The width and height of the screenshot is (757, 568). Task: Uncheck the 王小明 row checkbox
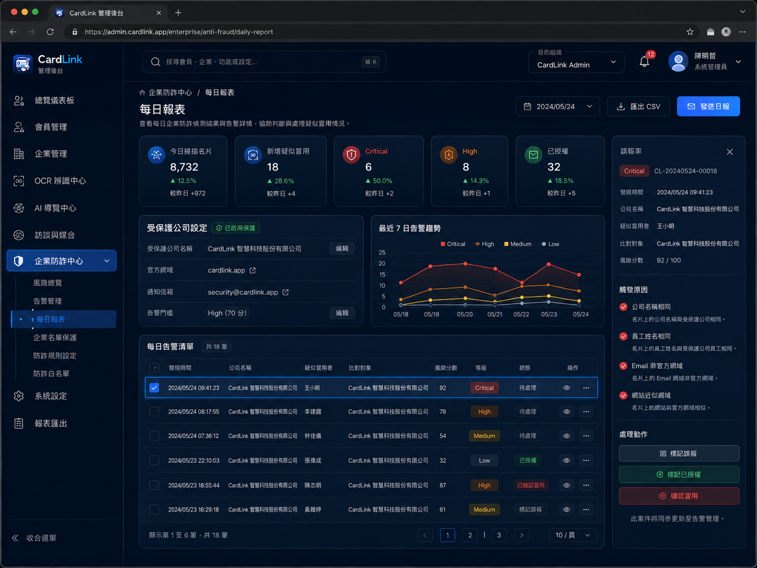(154, 388)
